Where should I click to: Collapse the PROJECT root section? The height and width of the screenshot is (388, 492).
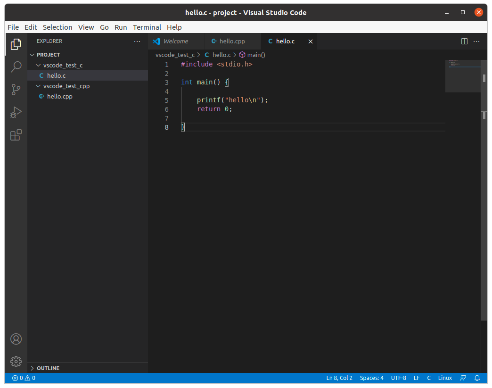pos(32,55)
